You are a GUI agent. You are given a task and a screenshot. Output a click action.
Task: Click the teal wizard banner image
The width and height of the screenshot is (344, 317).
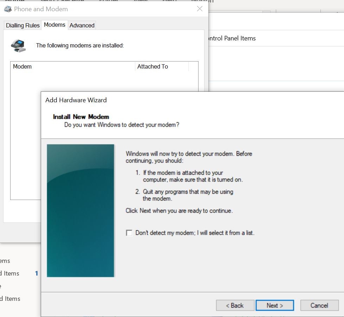[80, 210]
